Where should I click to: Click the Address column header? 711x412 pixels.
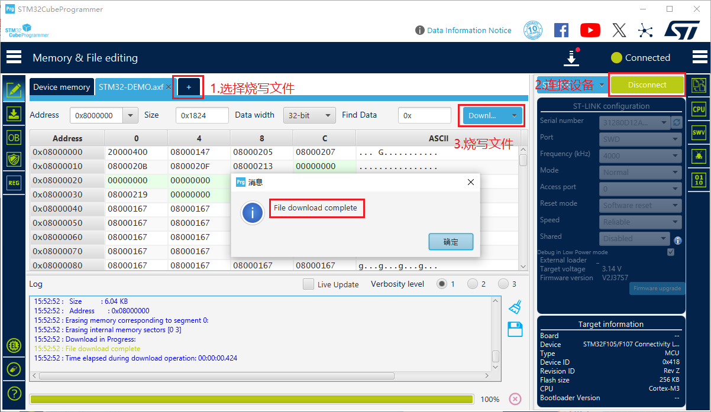point(67,138)
